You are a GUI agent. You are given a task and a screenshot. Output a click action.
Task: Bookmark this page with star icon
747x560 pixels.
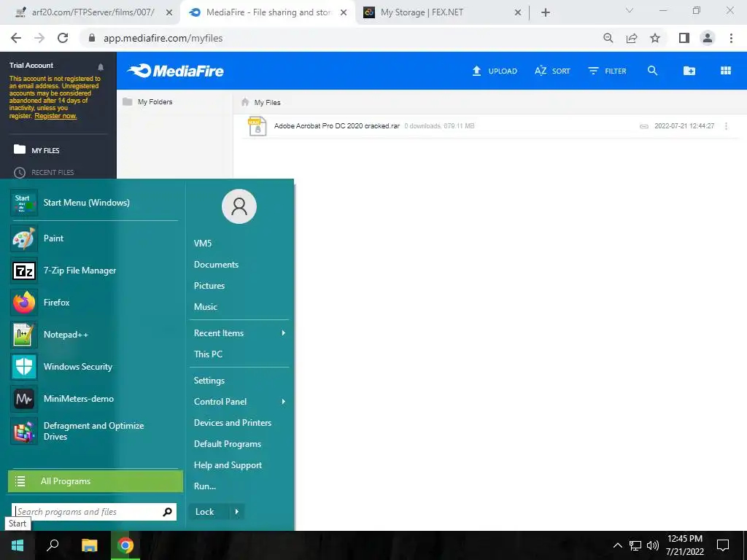pyautogui.click(x=655, y=38)
